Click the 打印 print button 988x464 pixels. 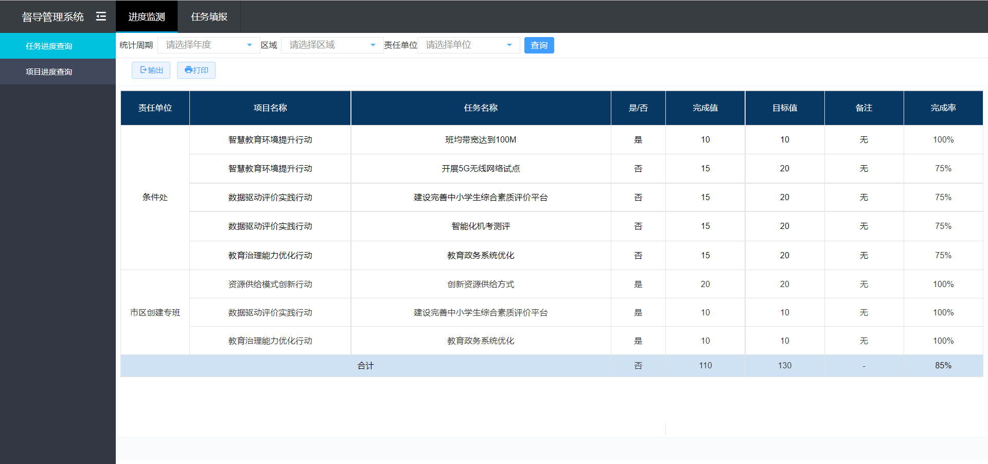(196, 70)
